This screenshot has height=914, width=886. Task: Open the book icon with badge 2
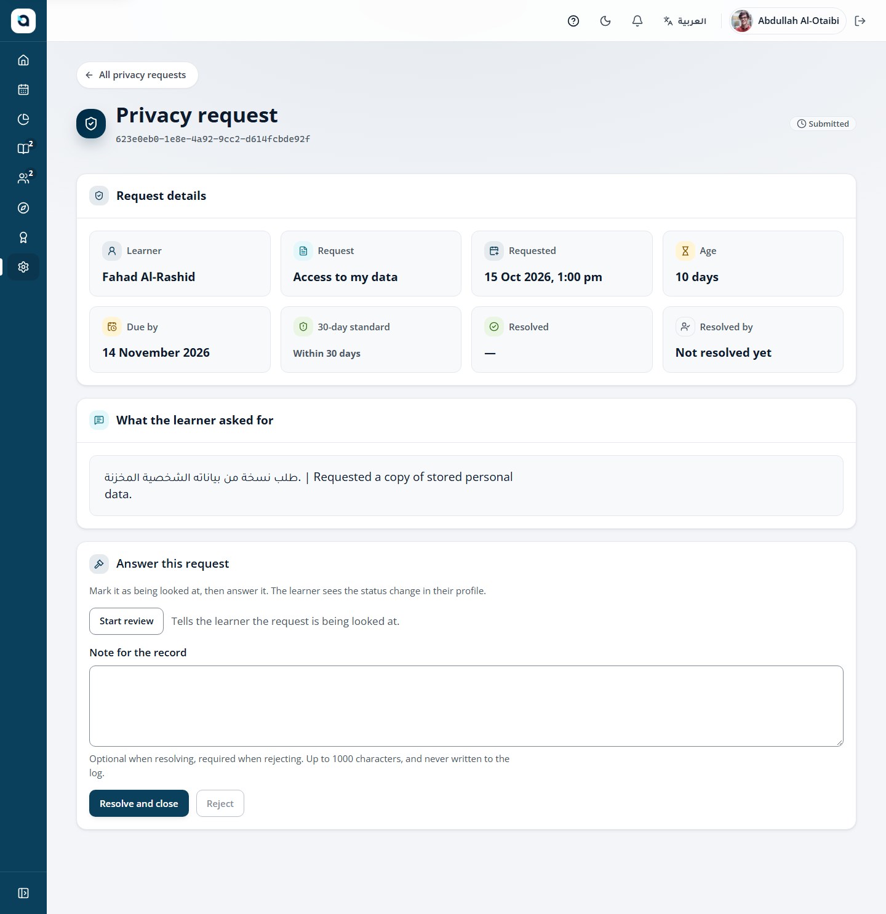tap(23, 149)
